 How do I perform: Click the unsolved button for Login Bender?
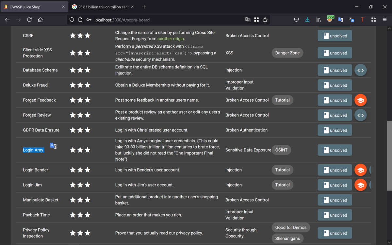coord(335,170)
